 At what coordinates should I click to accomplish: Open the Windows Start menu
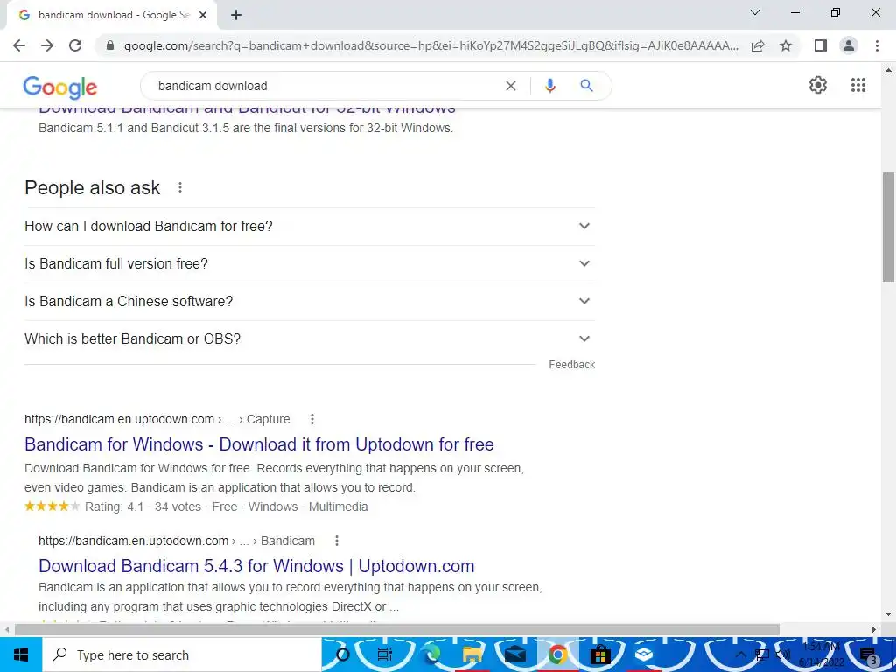coord(21,654)
